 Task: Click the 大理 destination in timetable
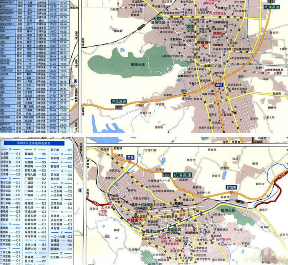29,3
